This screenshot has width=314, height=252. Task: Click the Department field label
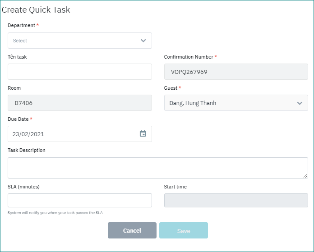click(x=21, y=25)
